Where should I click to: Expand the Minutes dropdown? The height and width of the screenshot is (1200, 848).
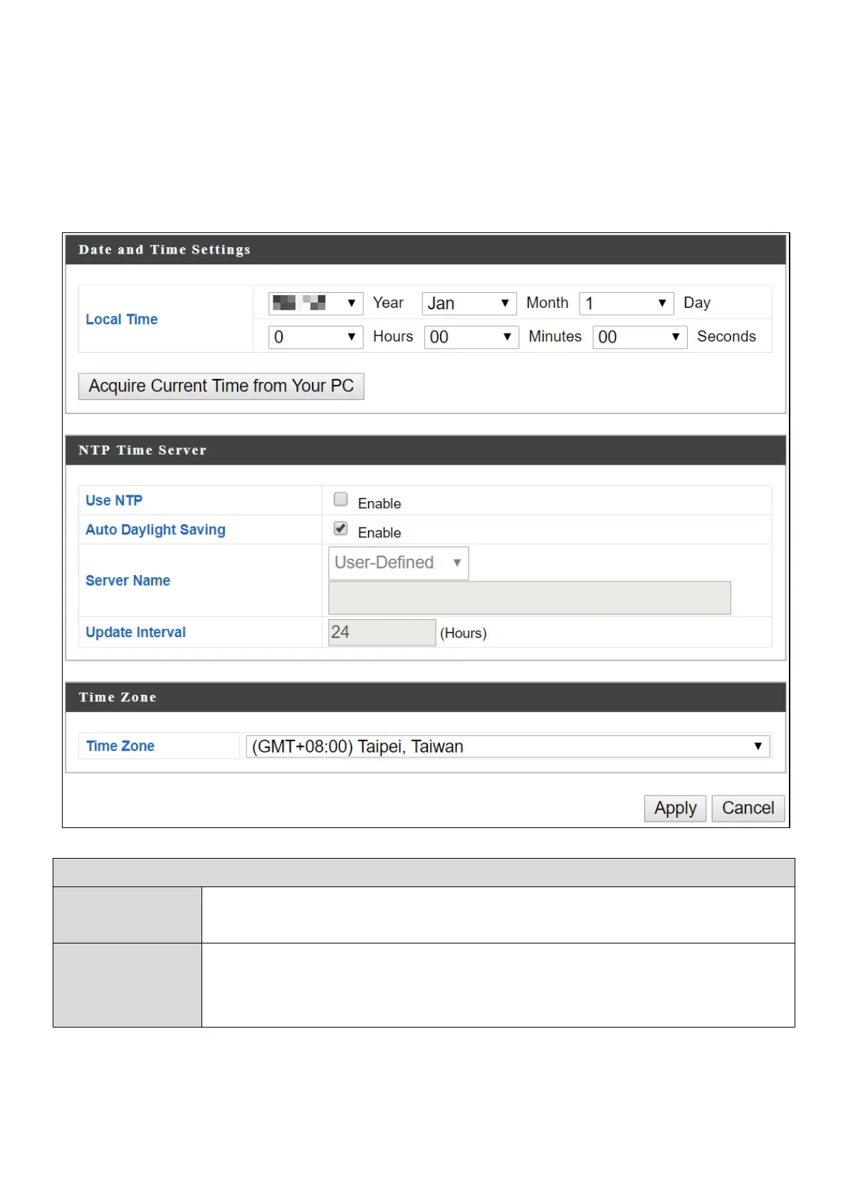tap(471, 337)
